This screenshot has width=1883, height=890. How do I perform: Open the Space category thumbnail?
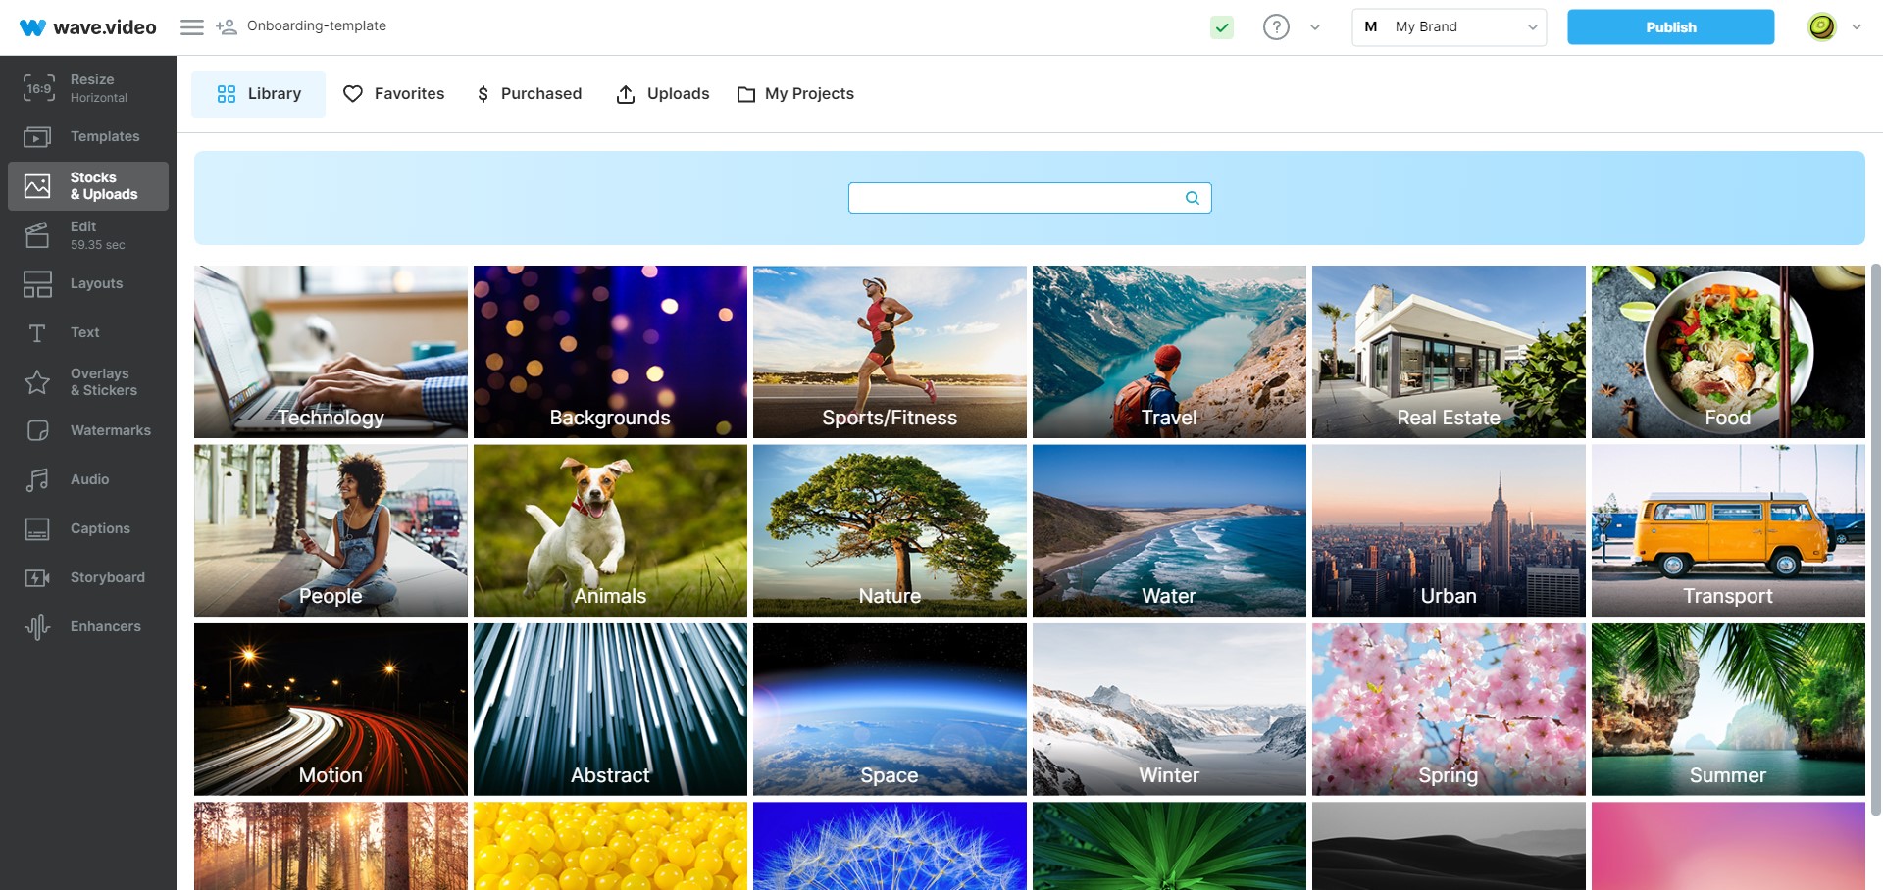pyautogui.click(x=890, y=710)
